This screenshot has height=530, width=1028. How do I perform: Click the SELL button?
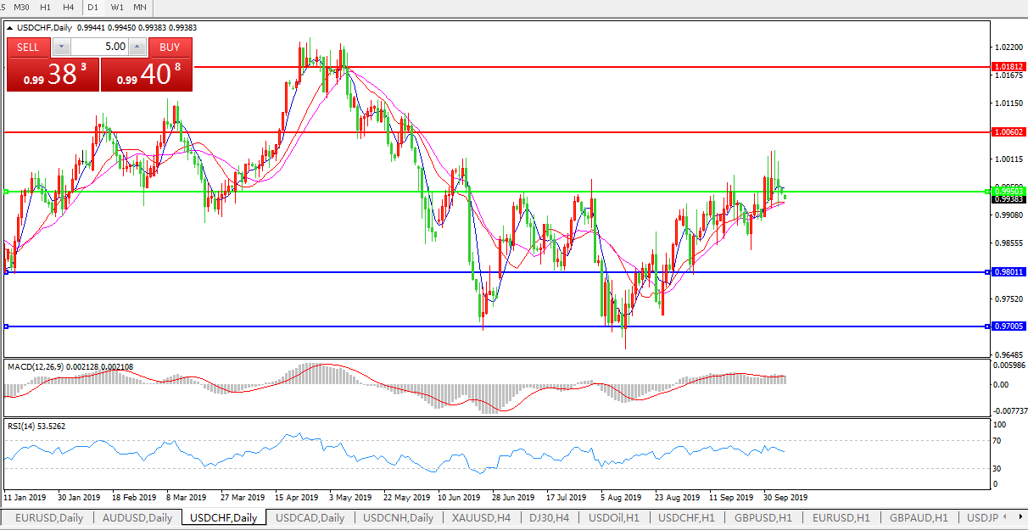point(28,47)
